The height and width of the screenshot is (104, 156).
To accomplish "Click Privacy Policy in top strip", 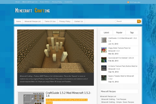I will coord(57,2).
